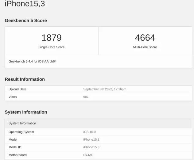Select the iPhone15,3 value in Model ID row

[91, 147]
